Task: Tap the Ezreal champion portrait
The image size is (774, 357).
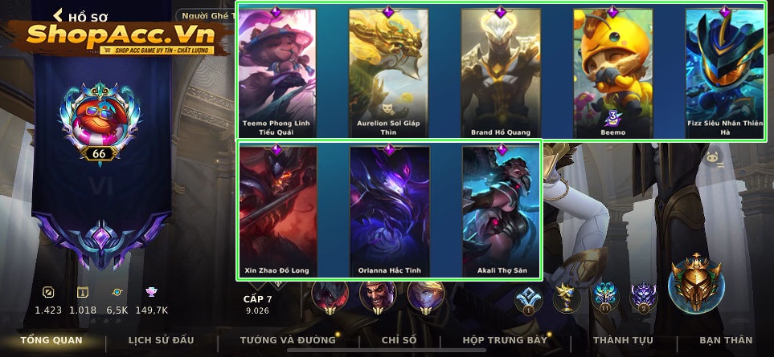Action: pos(425,298)
